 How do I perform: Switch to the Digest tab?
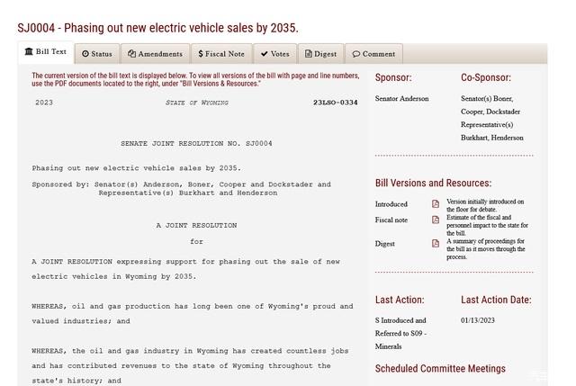pyautogui.click(x=320, y=54)
